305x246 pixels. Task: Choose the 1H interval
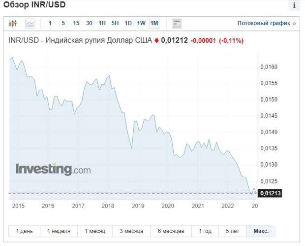click(102, 23)
